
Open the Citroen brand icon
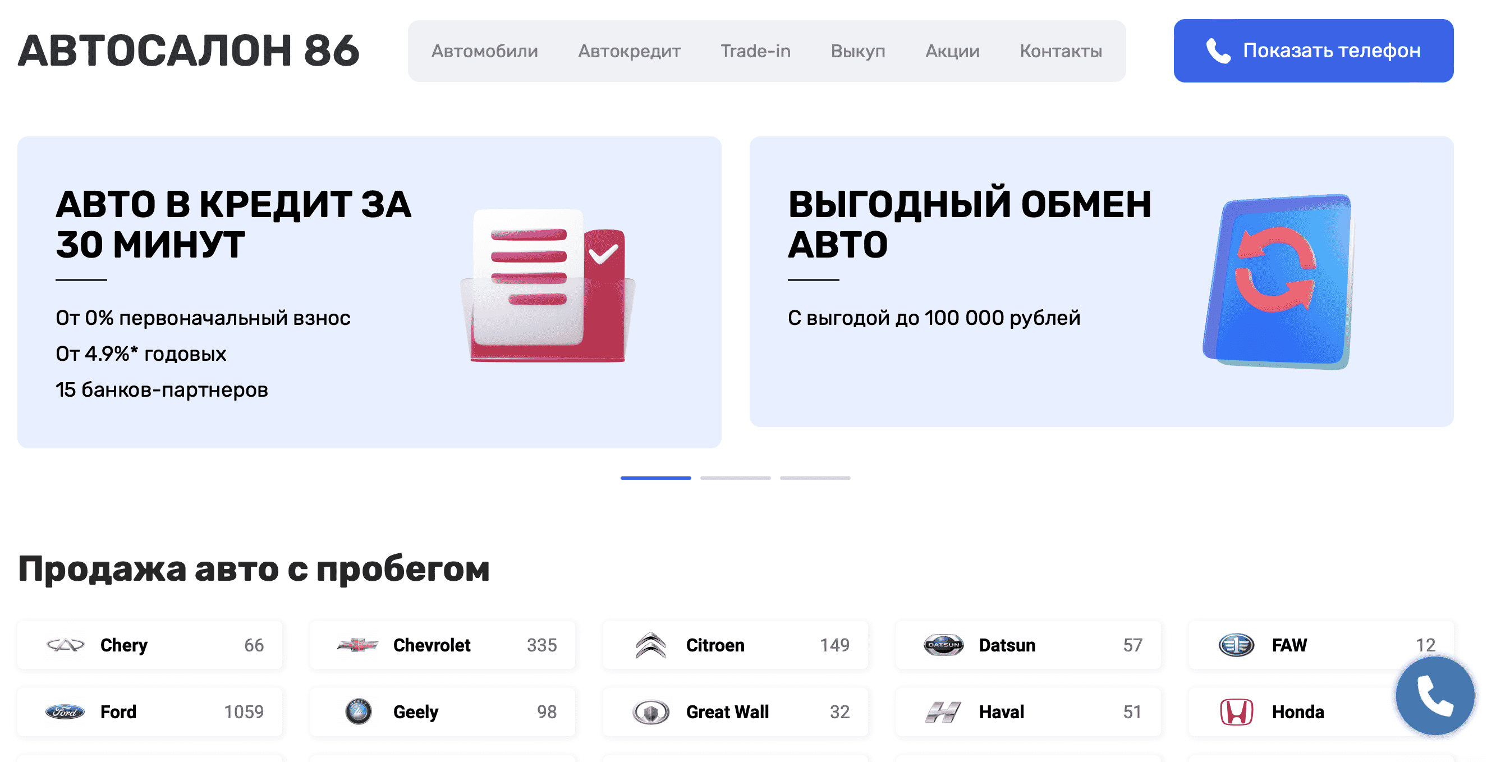click(x=651, y=645)
